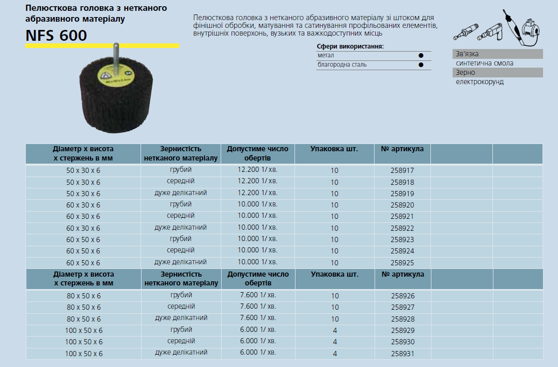Click the Зерно label
Viewport: 558px width, 367px height.
tap(466, 73)
